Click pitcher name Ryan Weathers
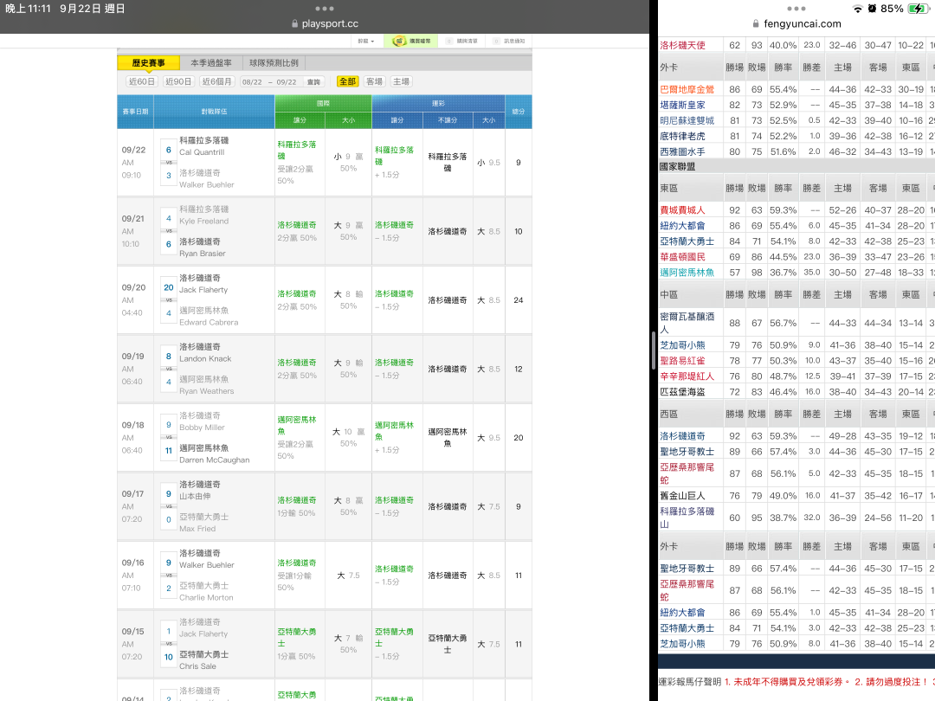 (206, 391)
